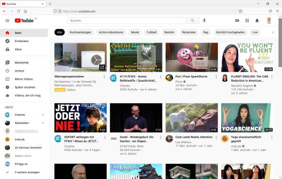Show more filter chips with the arrow
The image size is (282, 179).
coord(273,32)
